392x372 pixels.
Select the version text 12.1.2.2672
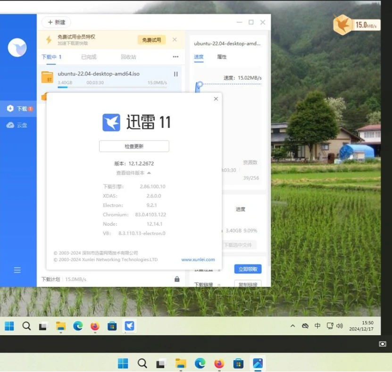(141, 164)
